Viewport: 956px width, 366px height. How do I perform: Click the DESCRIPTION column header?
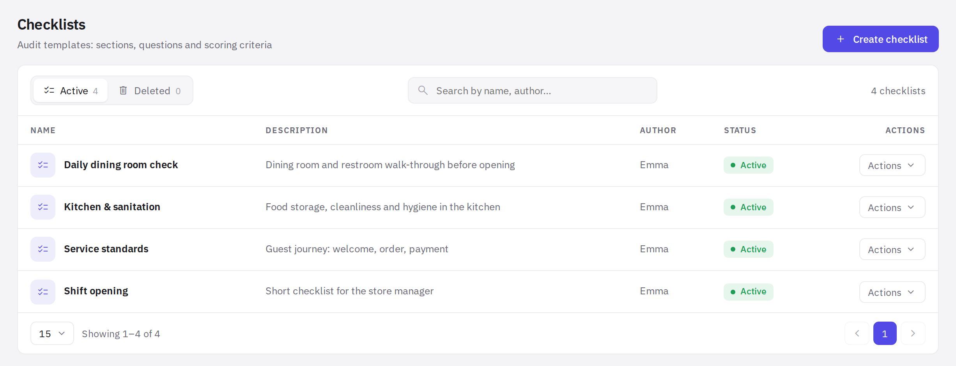point(297,130)
